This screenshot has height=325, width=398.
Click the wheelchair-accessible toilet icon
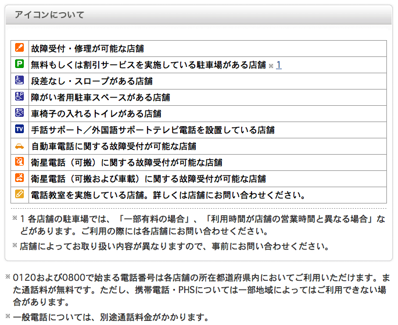click(20, 112)
